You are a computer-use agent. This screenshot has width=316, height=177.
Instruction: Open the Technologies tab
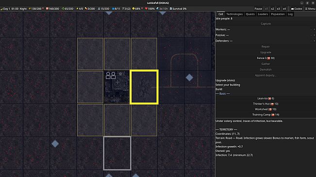pos(234,14)
